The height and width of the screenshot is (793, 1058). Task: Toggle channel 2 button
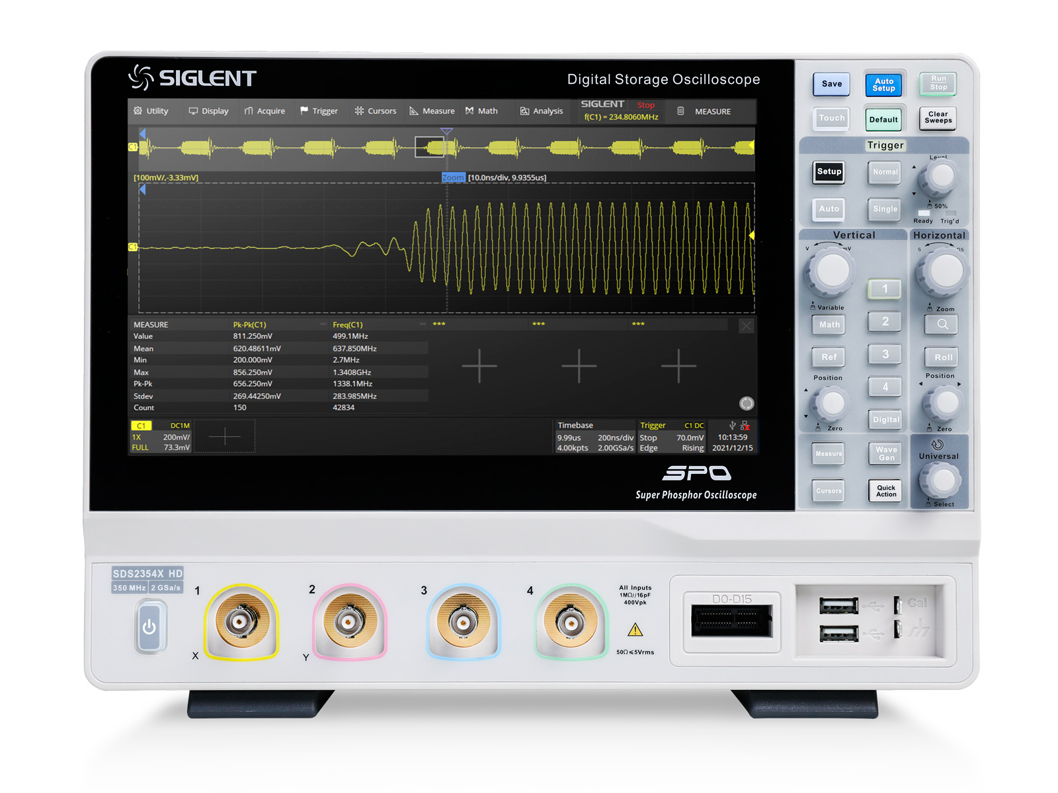click(885, 322)
